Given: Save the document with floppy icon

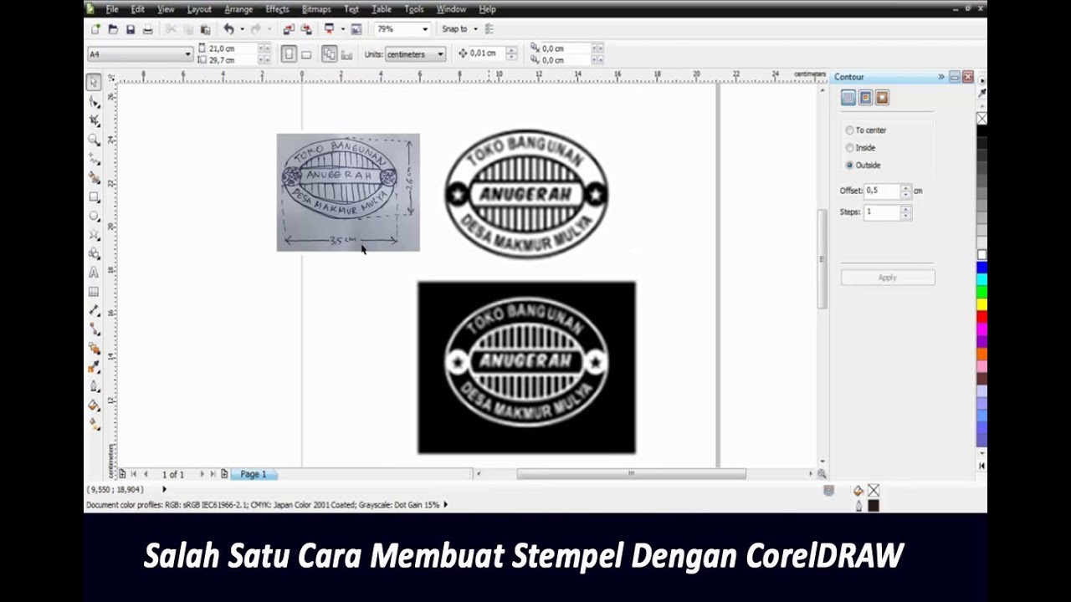Looking at the screenshot, I should 131,29.
